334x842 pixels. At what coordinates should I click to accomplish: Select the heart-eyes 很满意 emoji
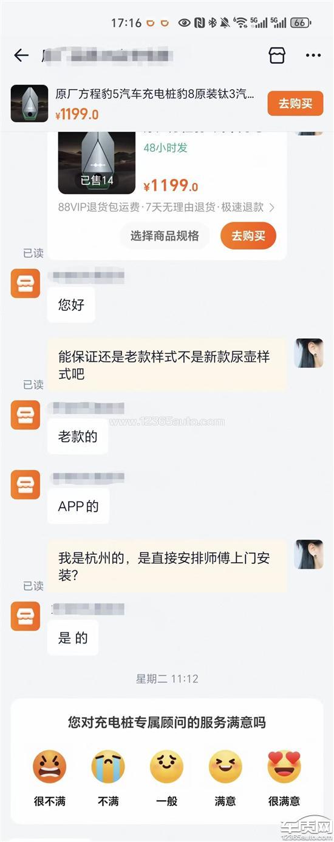coord(284,766)
